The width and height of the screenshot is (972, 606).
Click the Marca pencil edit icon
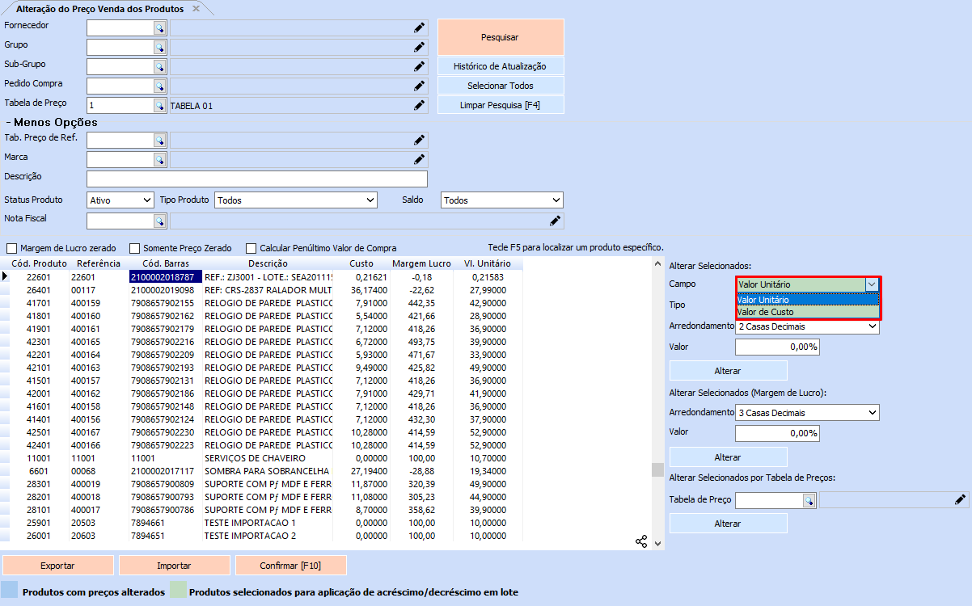[x=419, y=159]
